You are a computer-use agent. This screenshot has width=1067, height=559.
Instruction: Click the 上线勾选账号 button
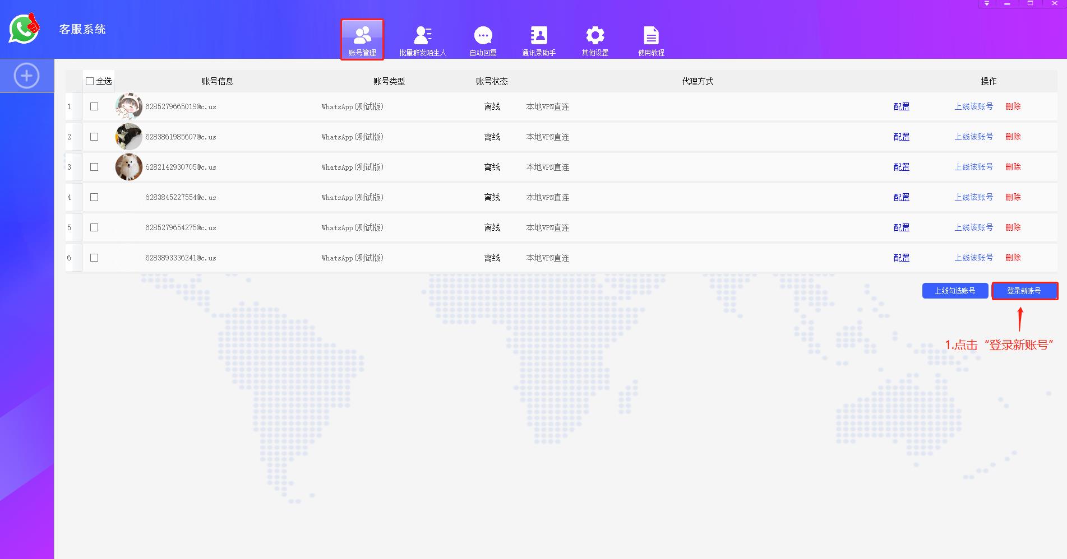tap(954, 291)
